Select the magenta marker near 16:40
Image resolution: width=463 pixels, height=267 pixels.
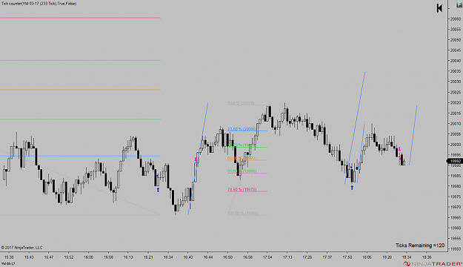pos(196,160)
